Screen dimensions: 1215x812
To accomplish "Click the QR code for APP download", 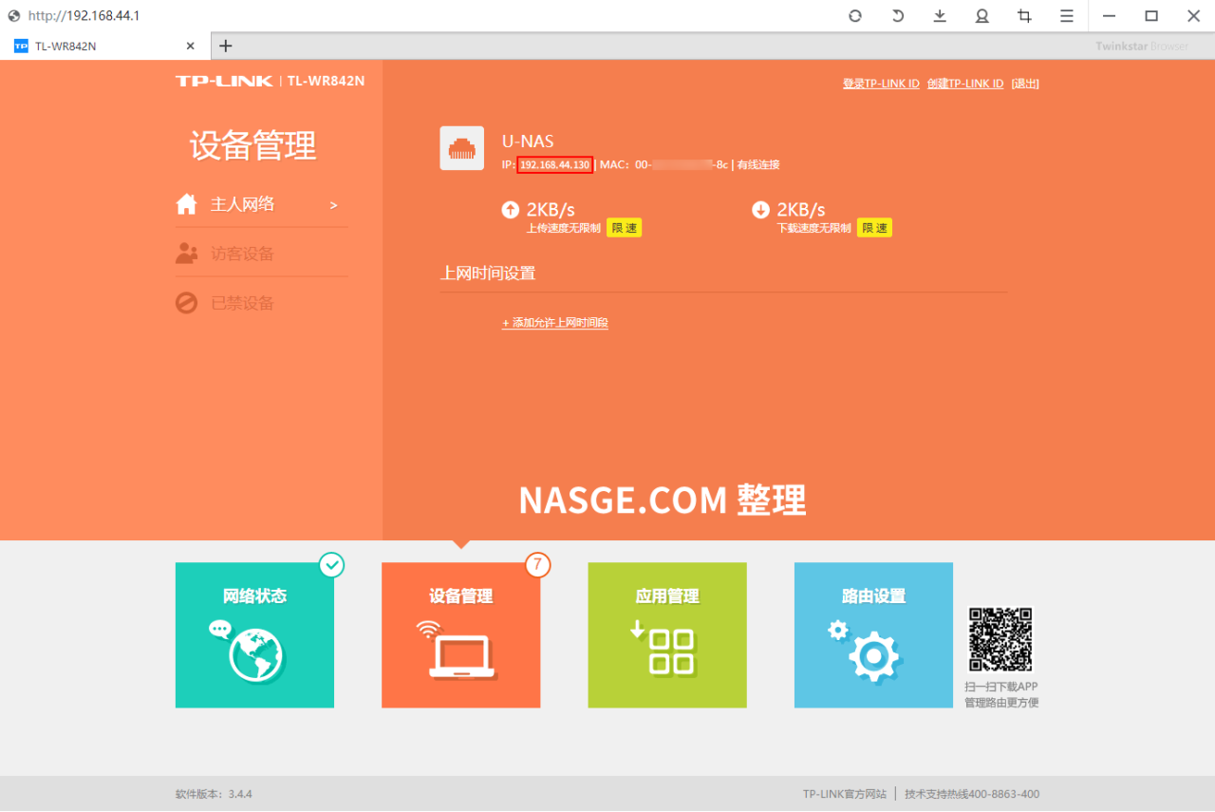I will pos(1000,640).
